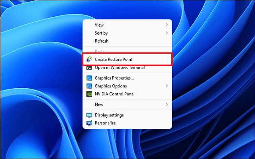Viewport: 255px width, 159px height.
Task: Launch NVIDIA Control Panel
Action: pos(127,94)
